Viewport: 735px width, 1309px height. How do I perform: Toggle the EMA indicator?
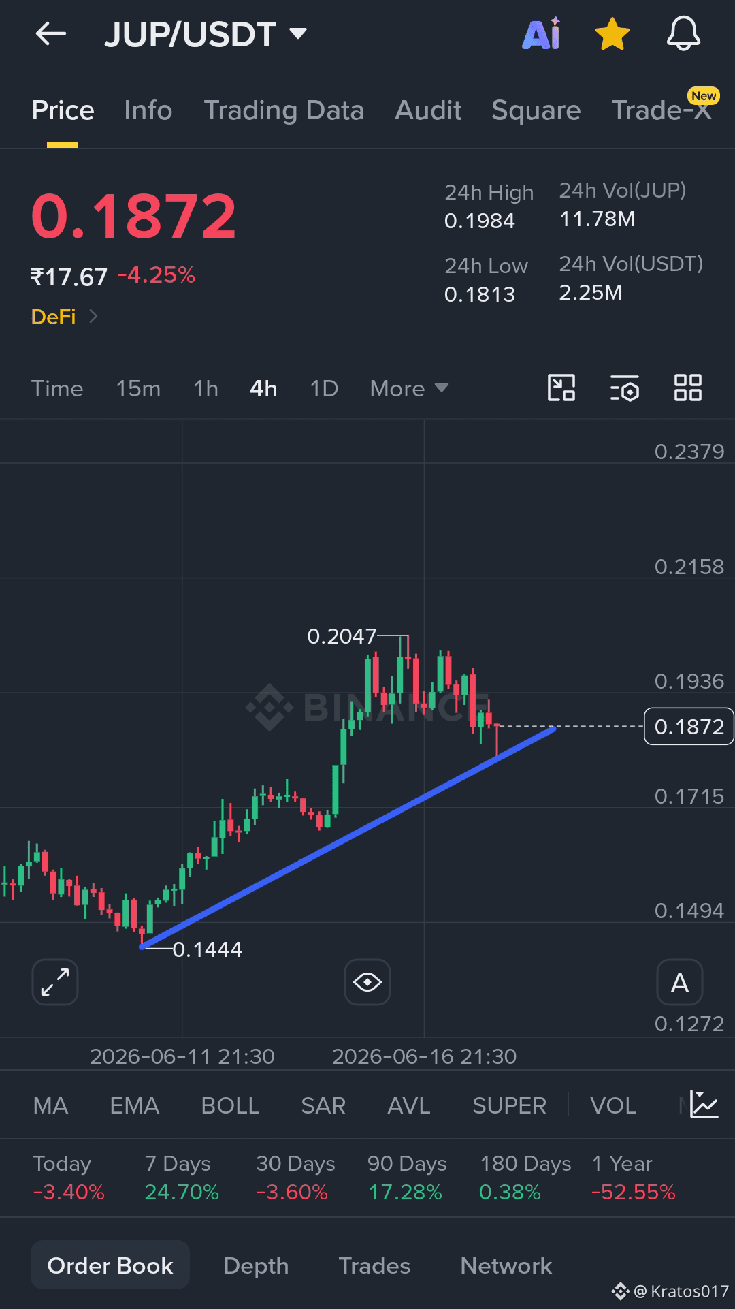pyautogui.click(x=134, y=1105)
